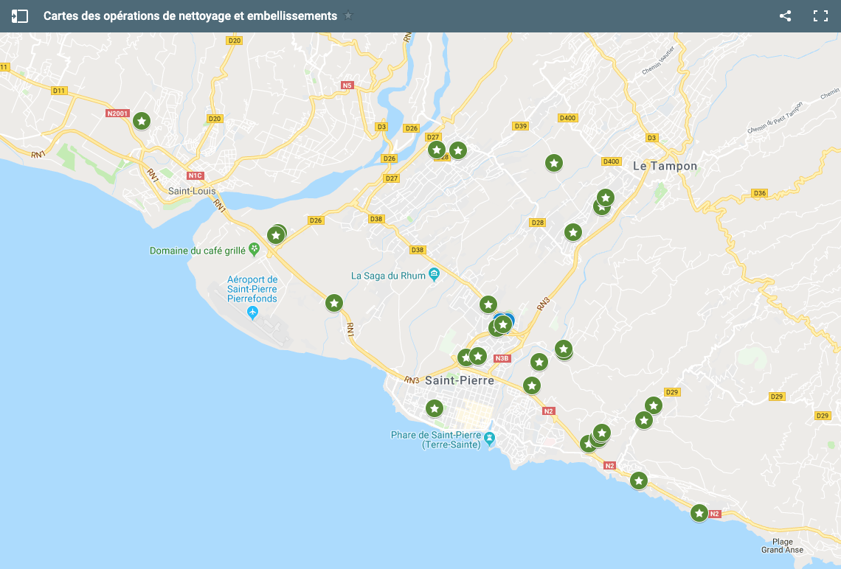Viewport: 841px width, 569px height.
Task: Open the star marker beside the blue pin
Action: click(x=502, y=324)
